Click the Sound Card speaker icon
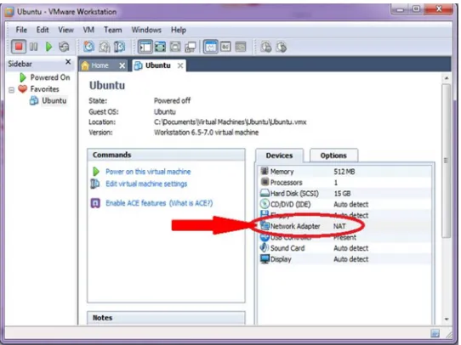The width and height of the screenshot is (461, 345). coord(265,247)
